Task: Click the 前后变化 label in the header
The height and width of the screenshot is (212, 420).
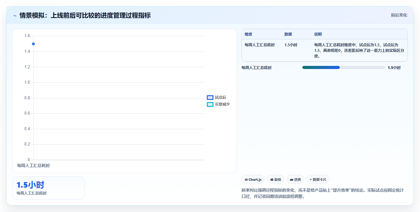Action: pyautogui.click(x=399, y=15)
